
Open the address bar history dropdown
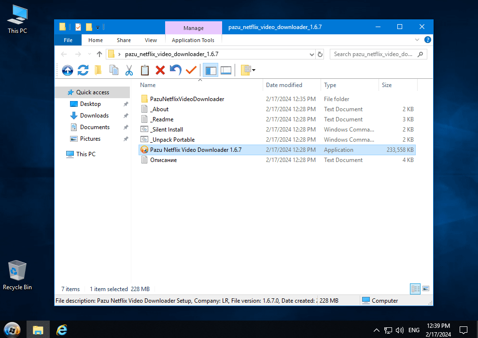click(x=311, y=54)
